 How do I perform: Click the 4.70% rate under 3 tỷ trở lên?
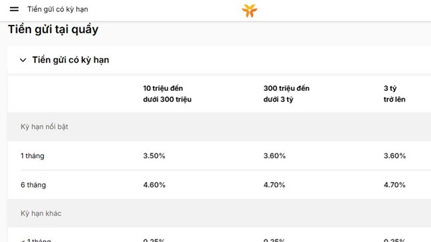click(x=395, y=185)
